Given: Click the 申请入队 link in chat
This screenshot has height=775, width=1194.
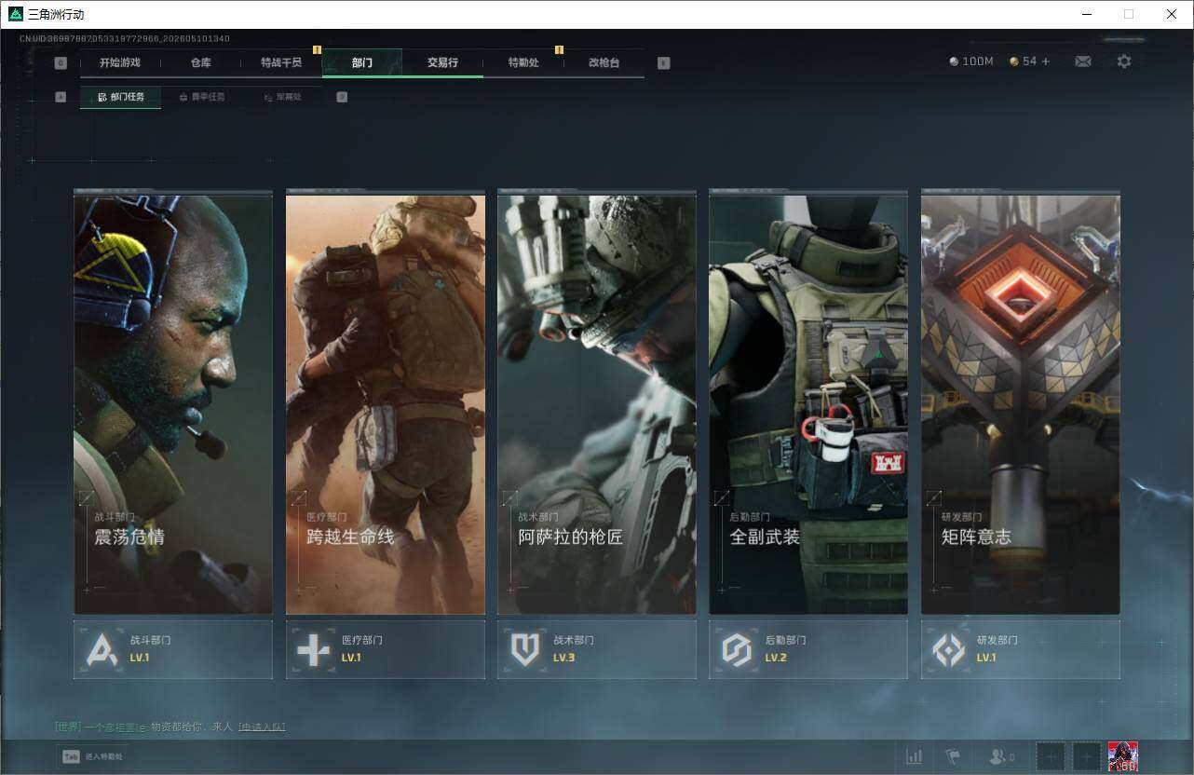Looking at the screenshot, I should click(262, 727).
